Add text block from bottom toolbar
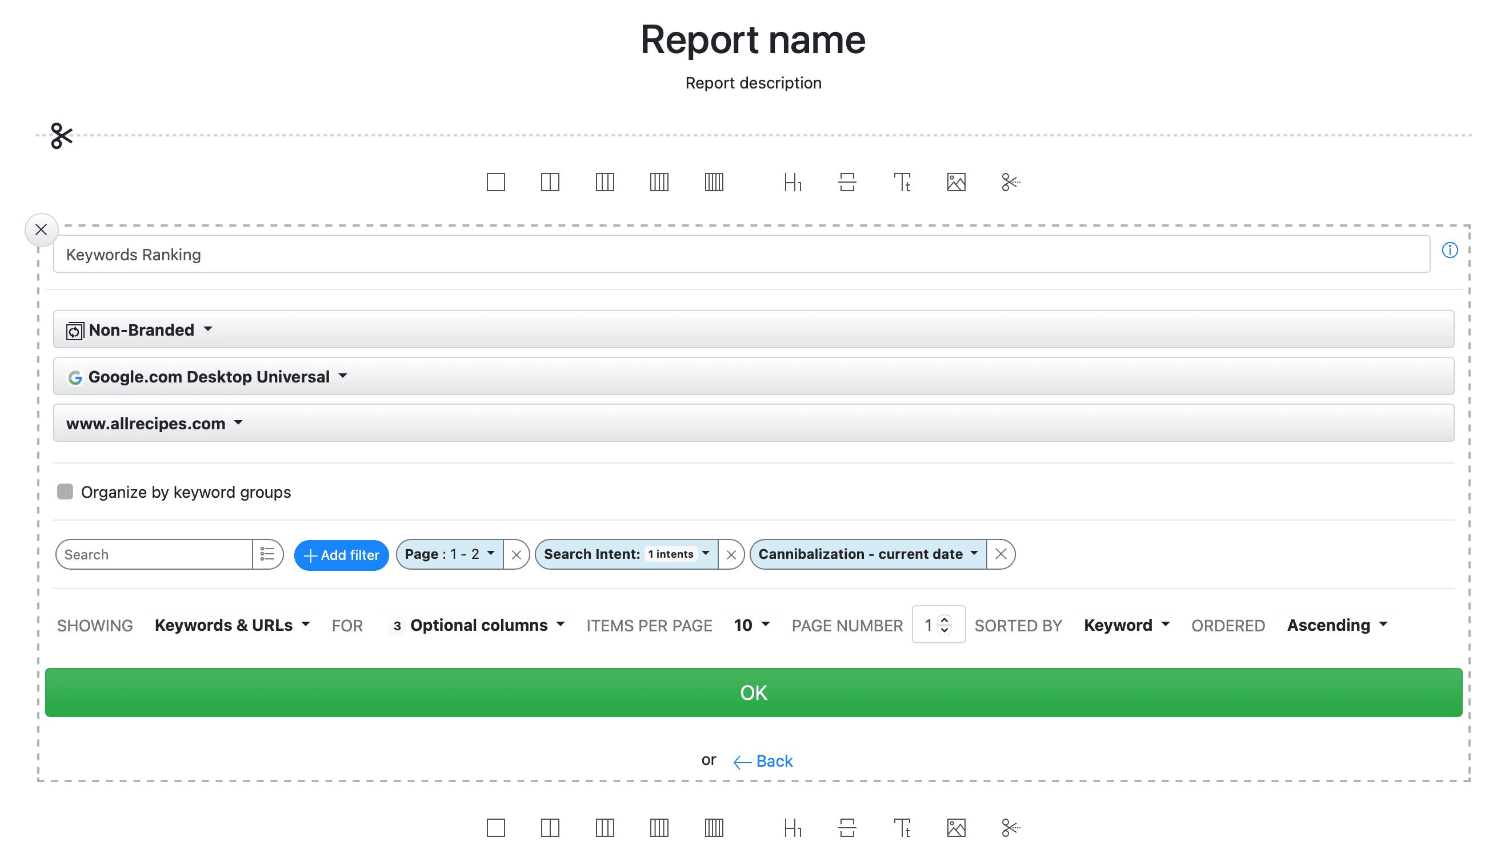This screenshot has width=1497, height=862. pos(901,827)
